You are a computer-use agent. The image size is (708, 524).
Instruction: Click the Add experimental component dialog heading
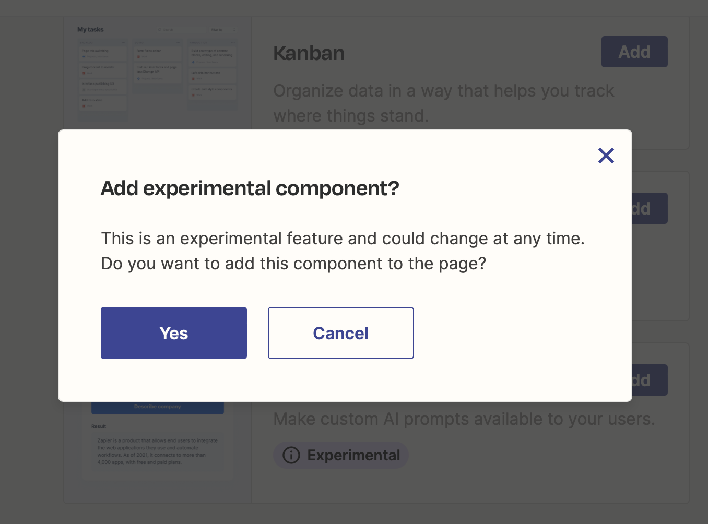point(250,188)
